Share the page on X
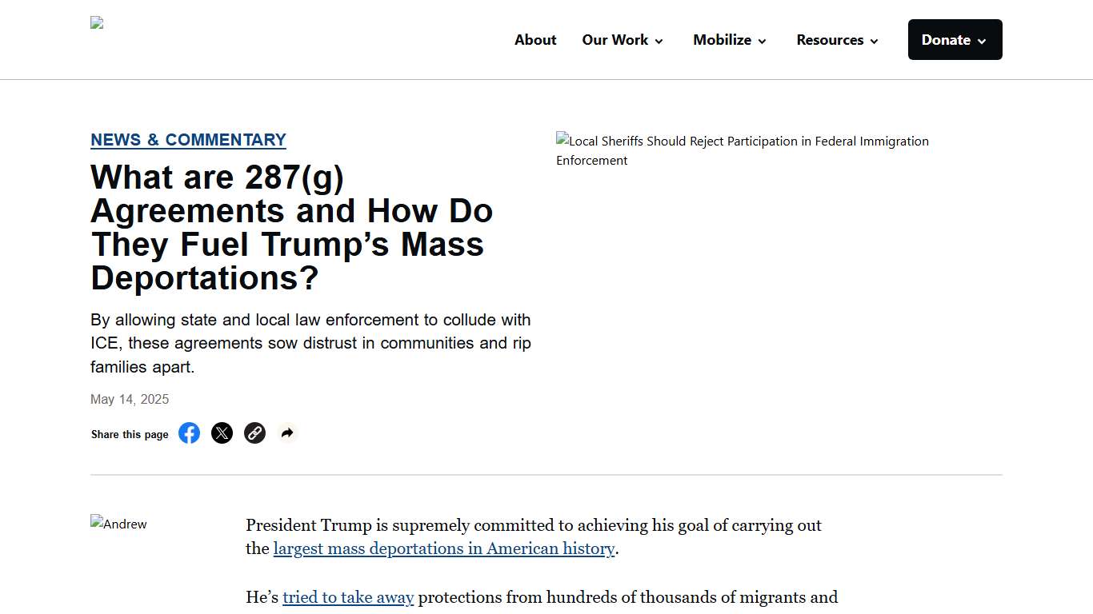 [222, 433]
